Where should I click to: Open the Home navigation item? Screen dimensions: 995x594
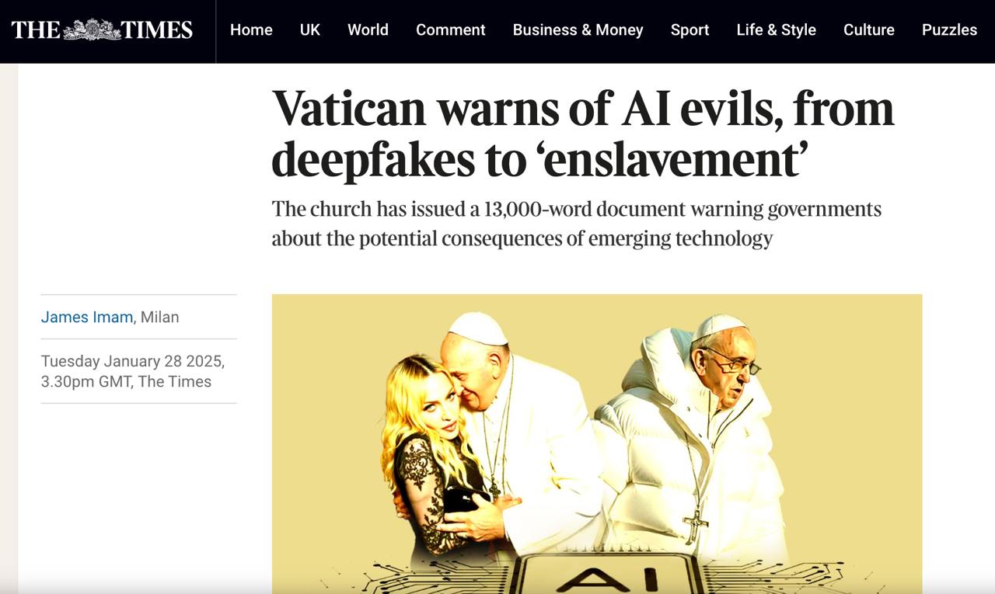(251, 30)
